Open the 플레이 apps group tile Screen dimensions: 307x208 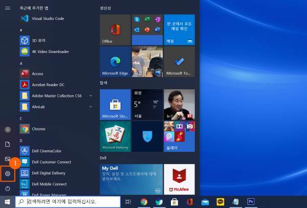[x=180, y=137]
